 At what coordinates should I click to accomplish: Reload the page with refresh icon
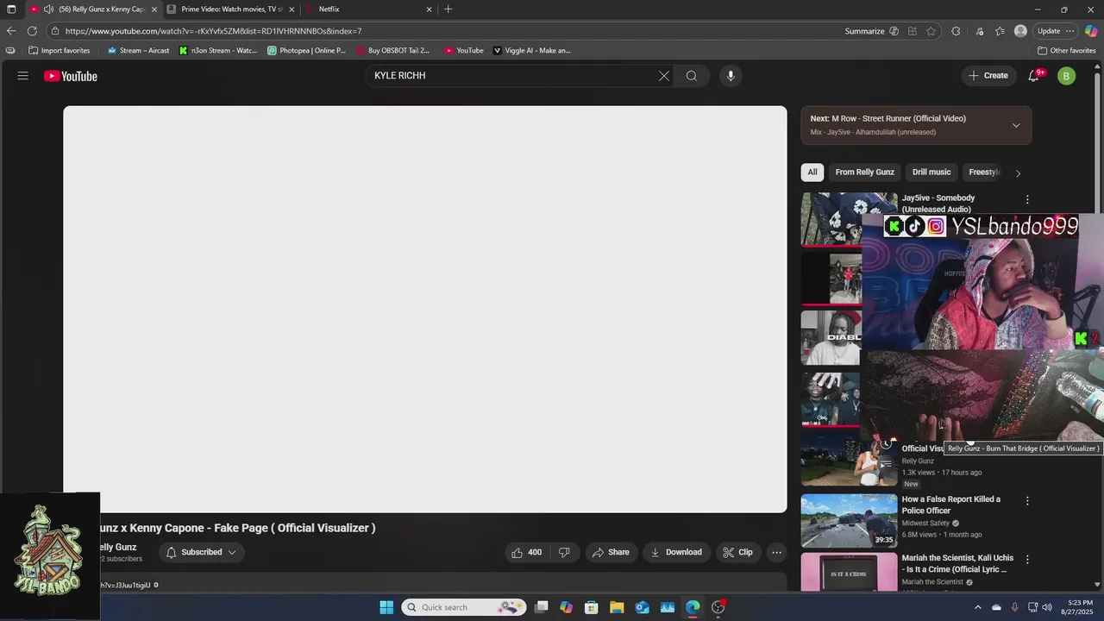(x=32, y=31)
